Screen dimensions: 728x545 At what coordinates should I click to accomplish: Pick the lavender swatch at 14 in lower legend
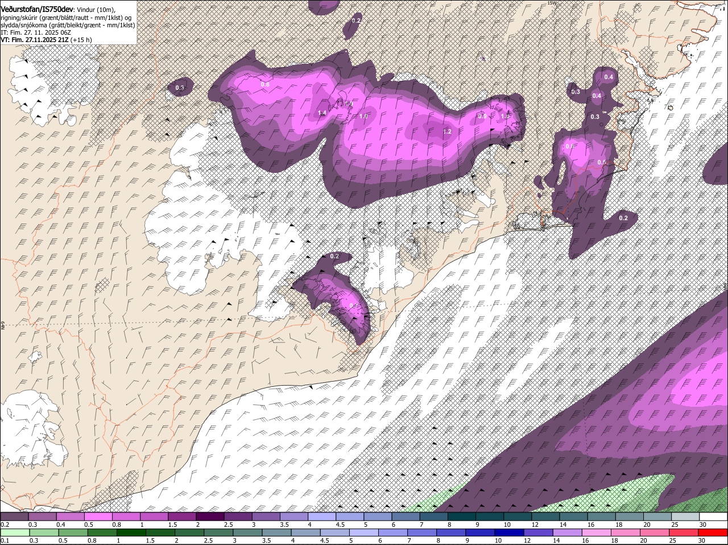click(x=569, y=532)
